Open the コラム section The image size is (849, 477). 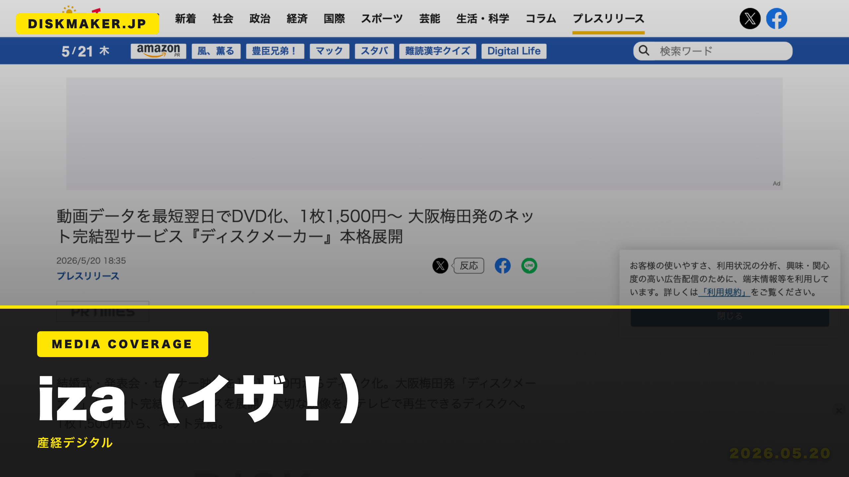(541, 19)
